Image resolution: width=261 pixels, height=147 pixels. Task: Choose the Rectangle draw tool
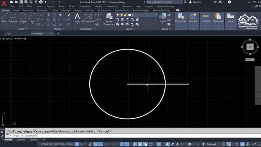39,15
